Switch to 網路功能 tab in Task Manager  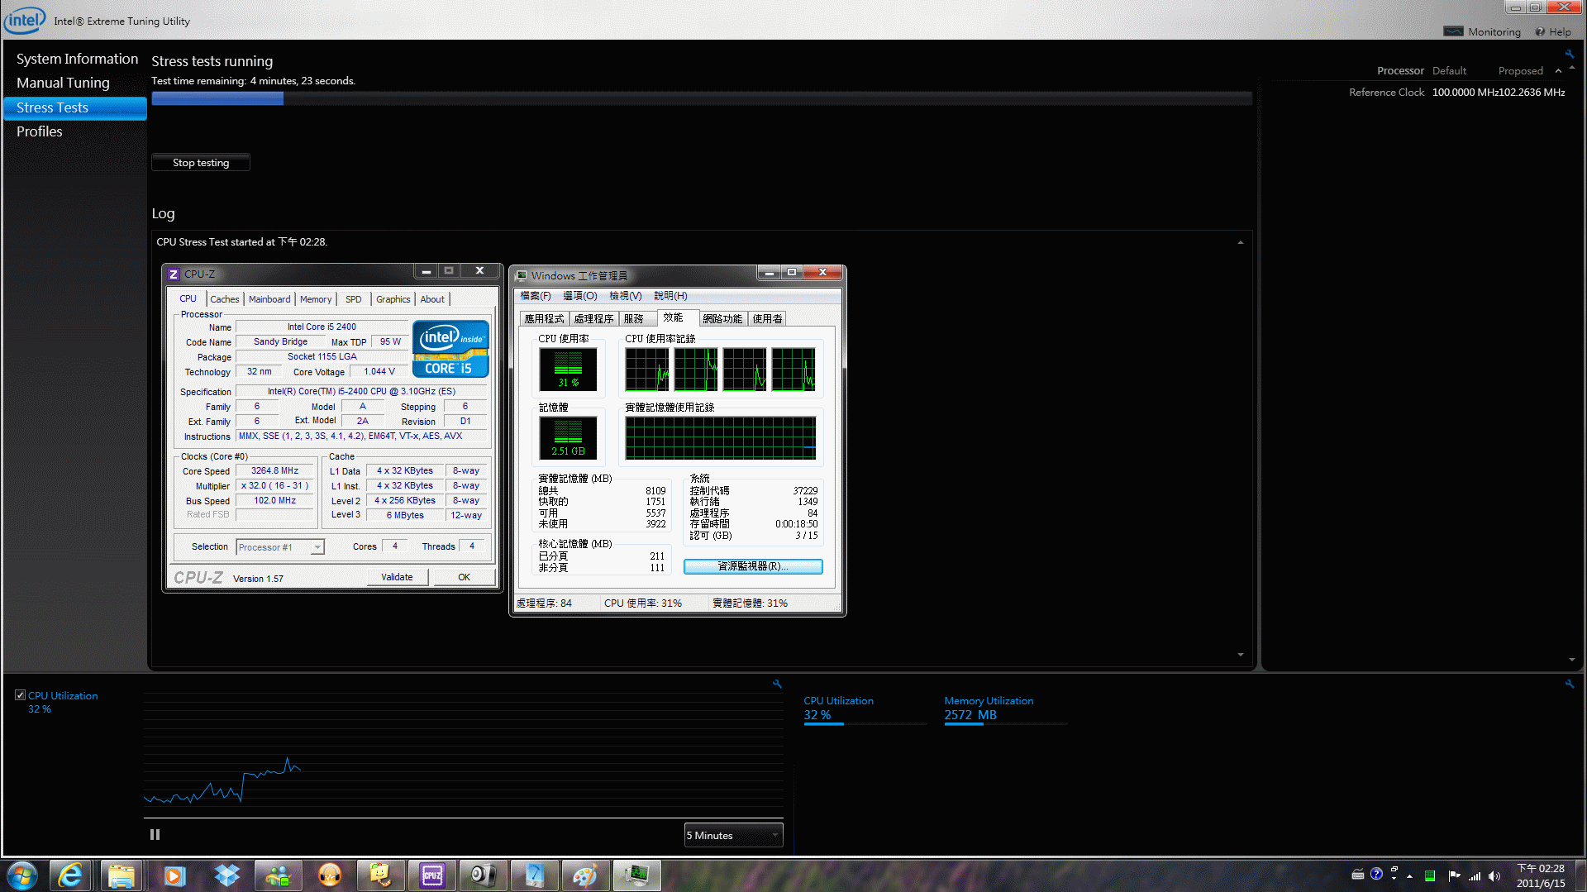(722, 319)
